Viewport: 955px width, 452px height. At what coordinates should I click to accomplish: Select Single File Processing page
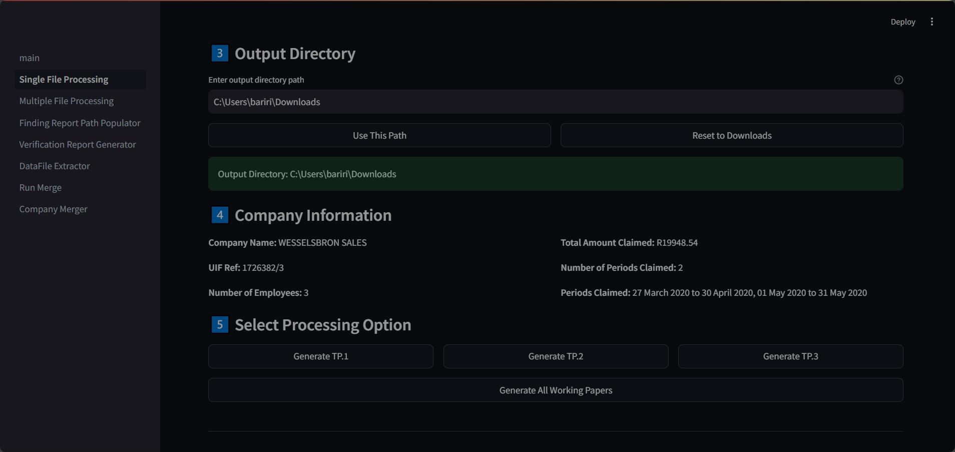point(80,80)
